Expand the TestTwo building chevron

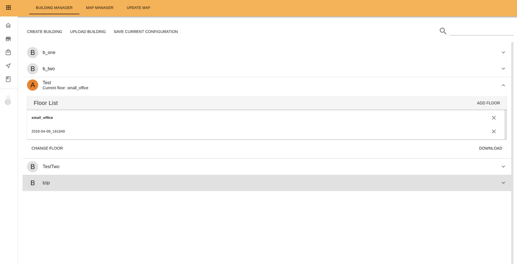click(503, 167)
